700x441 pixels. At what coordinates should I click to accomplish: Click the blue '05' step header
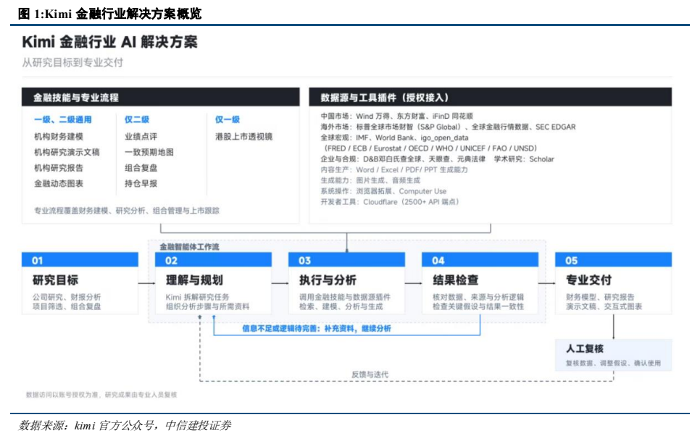click(x=613, y=260)
